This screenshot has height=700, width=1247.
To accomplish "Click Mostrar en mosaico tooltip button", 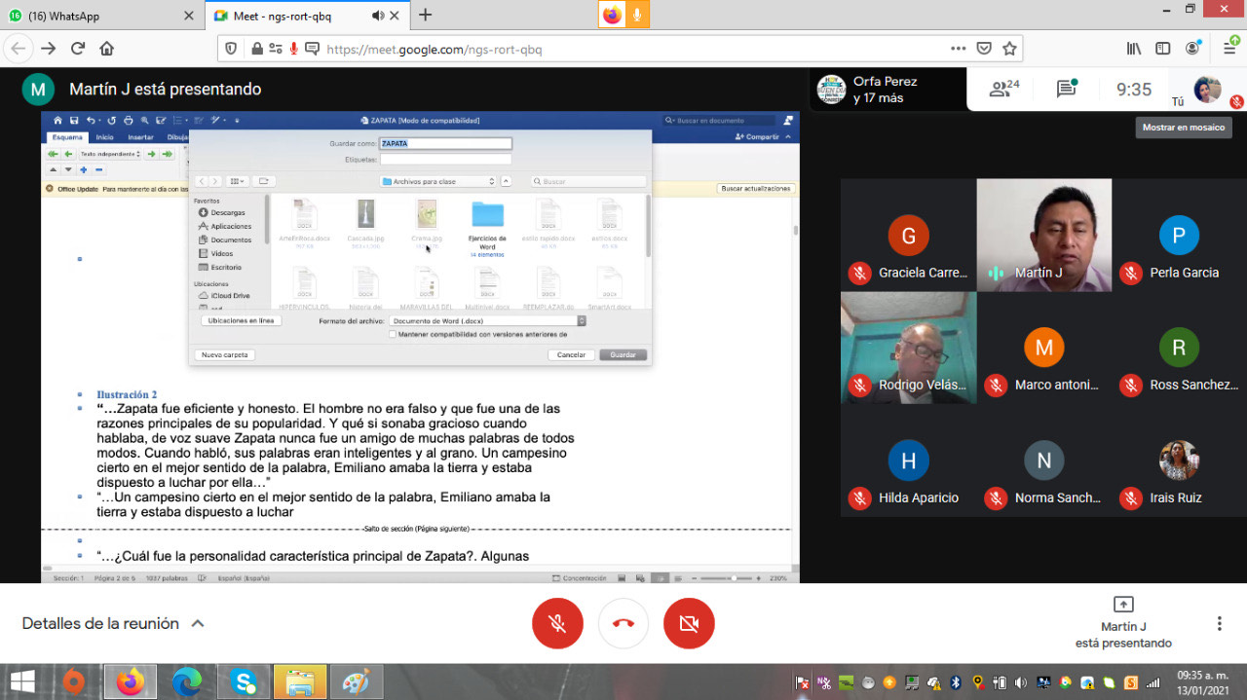I will click(x=1184, y=128).
